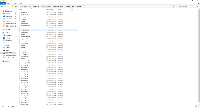Switch to large icons view in status bar

coord(198,107)
